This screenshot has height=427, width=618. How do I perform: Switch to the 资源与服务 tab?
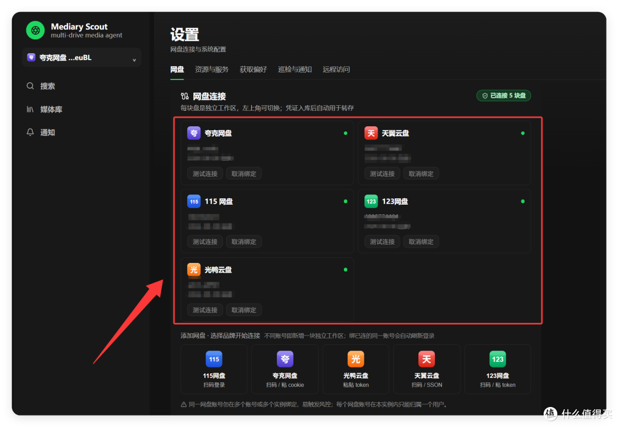(x=212, y=70)
